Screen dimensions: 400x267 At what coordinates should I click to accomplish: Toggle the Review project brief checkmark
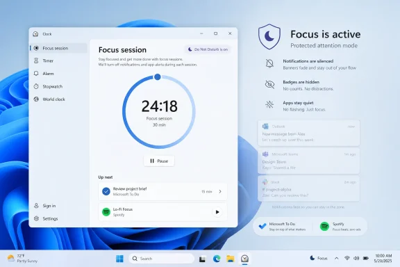(x=106, y=191)
